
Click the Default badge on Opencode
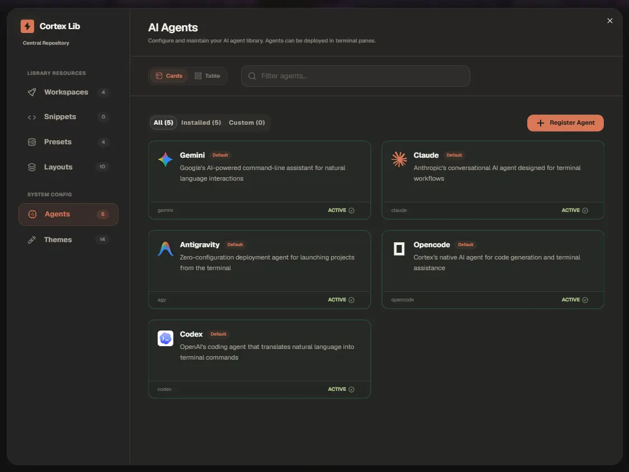pyautogui.click(x=466, y=245)
